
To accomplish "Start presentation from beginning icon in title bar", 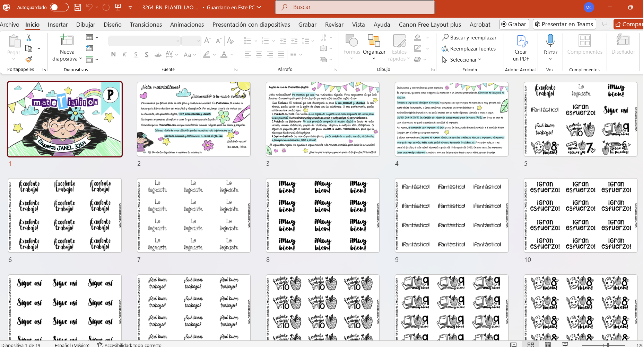I will (x=118, y=7).
